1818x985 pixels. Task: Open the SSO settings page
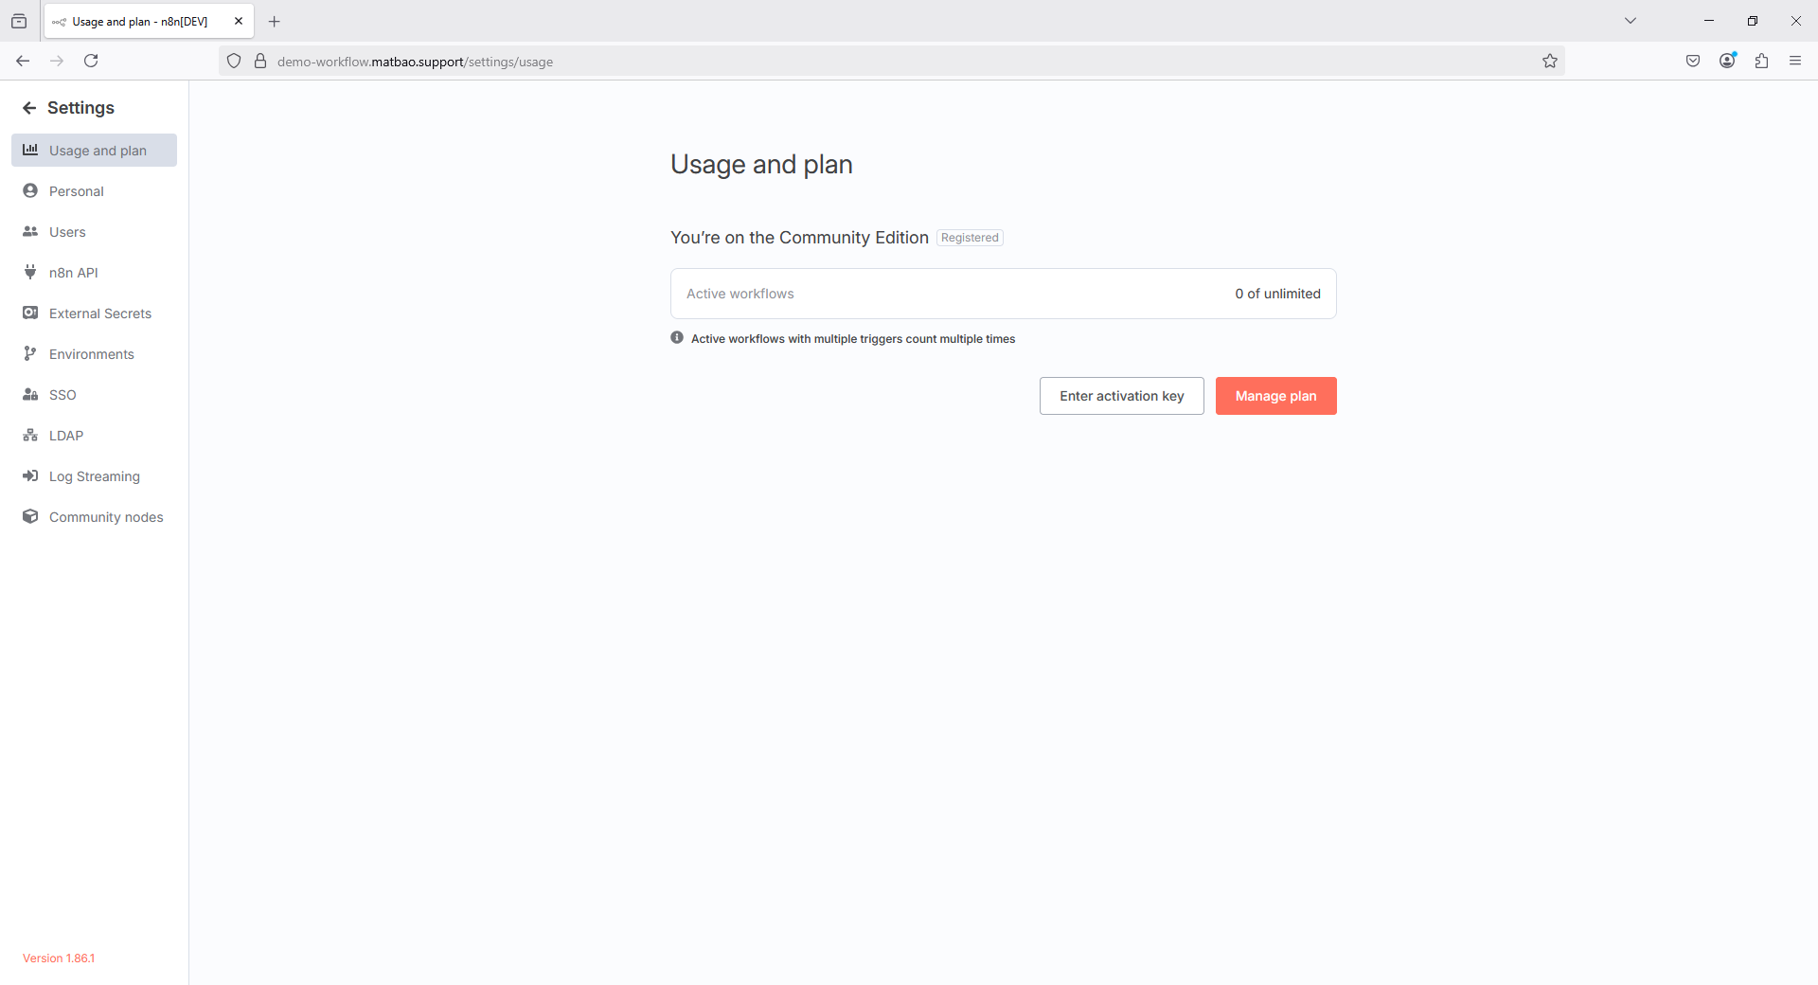coord(62,395)
